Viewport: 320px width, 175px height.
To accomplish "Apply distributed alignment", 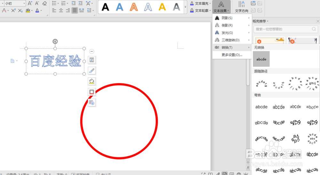I will coord(82,11).
